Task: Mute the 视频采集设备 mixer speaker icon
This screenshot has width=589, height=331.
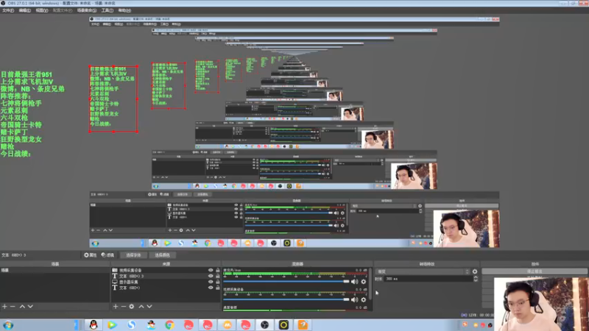Action: (x=354, y=299)
